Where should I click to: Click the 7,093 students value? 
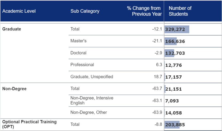(x=172, y=101)
